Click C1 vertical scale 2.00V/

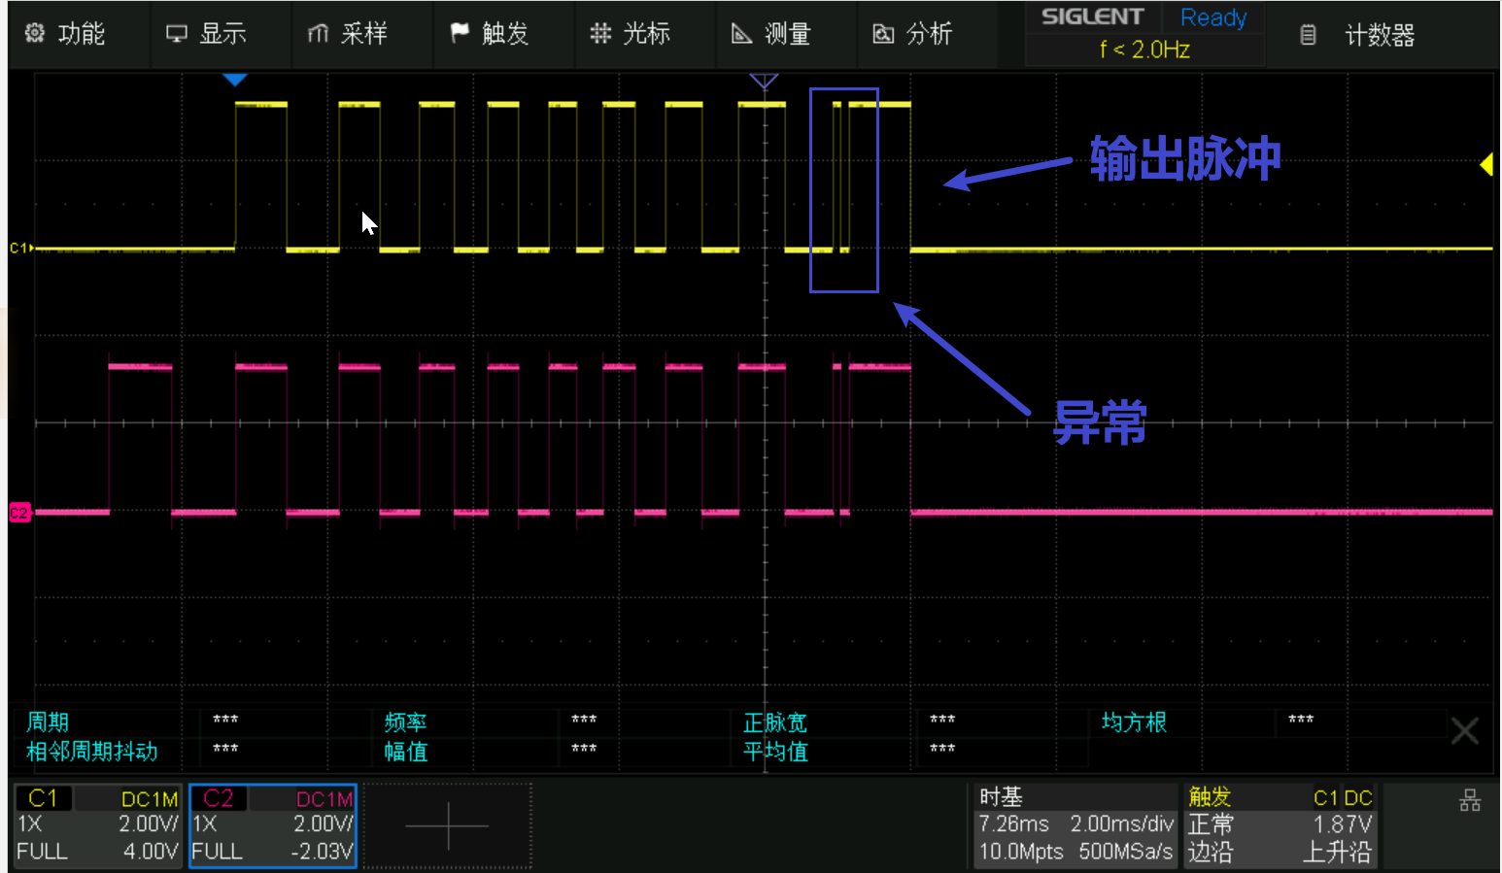click(149, 824)
